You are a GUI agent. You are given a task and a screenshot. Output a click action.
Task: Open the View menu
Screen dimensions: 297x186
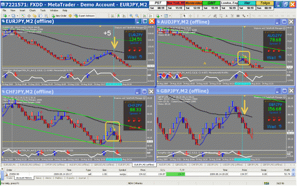(x=13, y=10)
